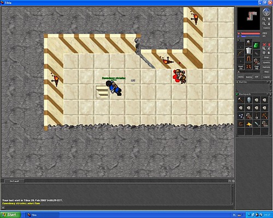Click the Soul points display
This screenshot has width=273, height=218.
coord(240,68)
